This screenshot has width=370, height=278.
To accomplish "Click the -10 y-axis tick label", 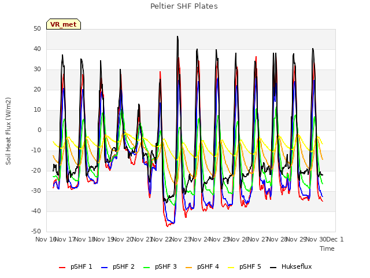I will coord(36,151).
